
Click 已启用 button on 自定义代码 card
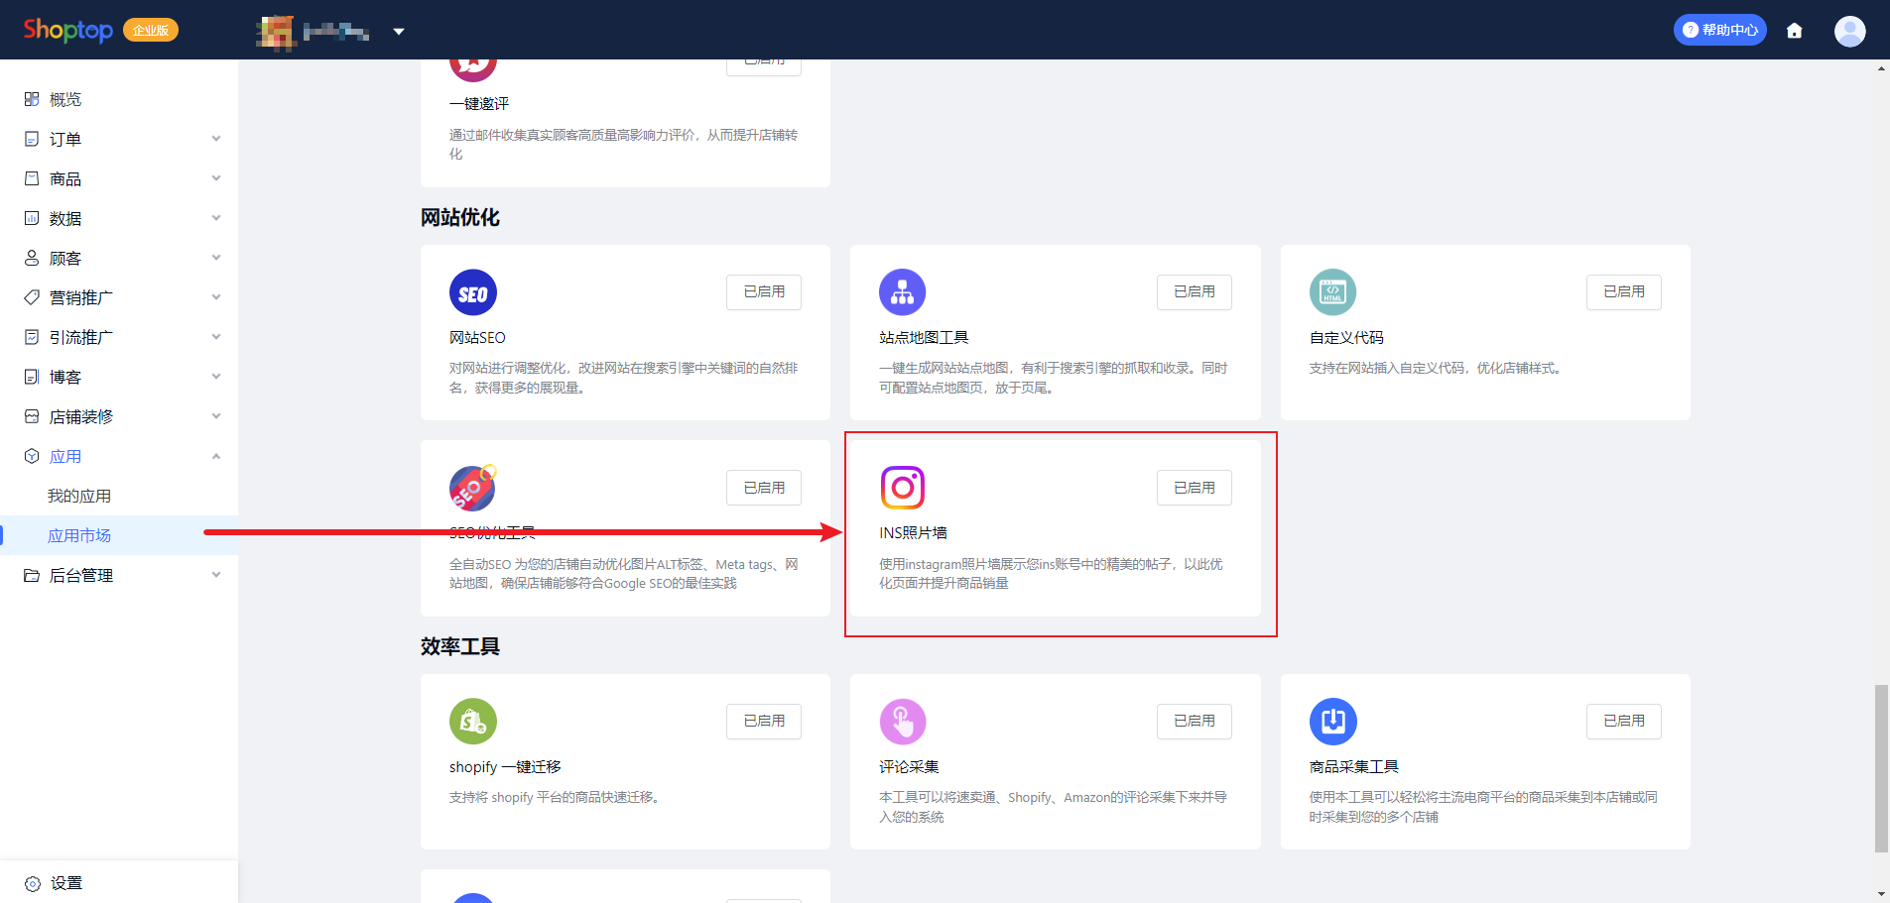click(1624, 291)
